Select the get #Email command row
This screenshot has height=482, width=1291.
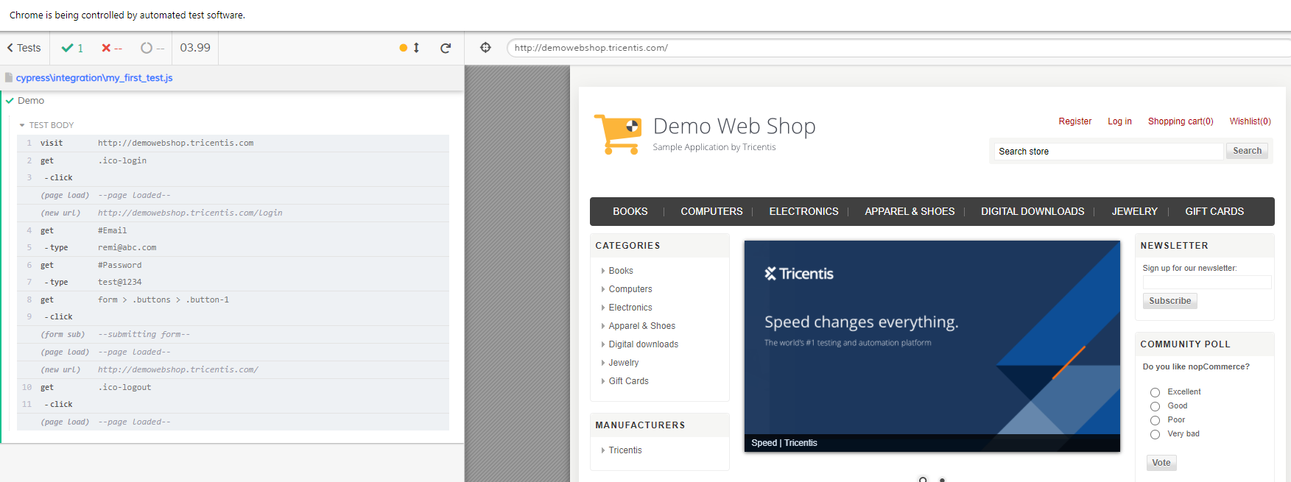tap(233, 230)
